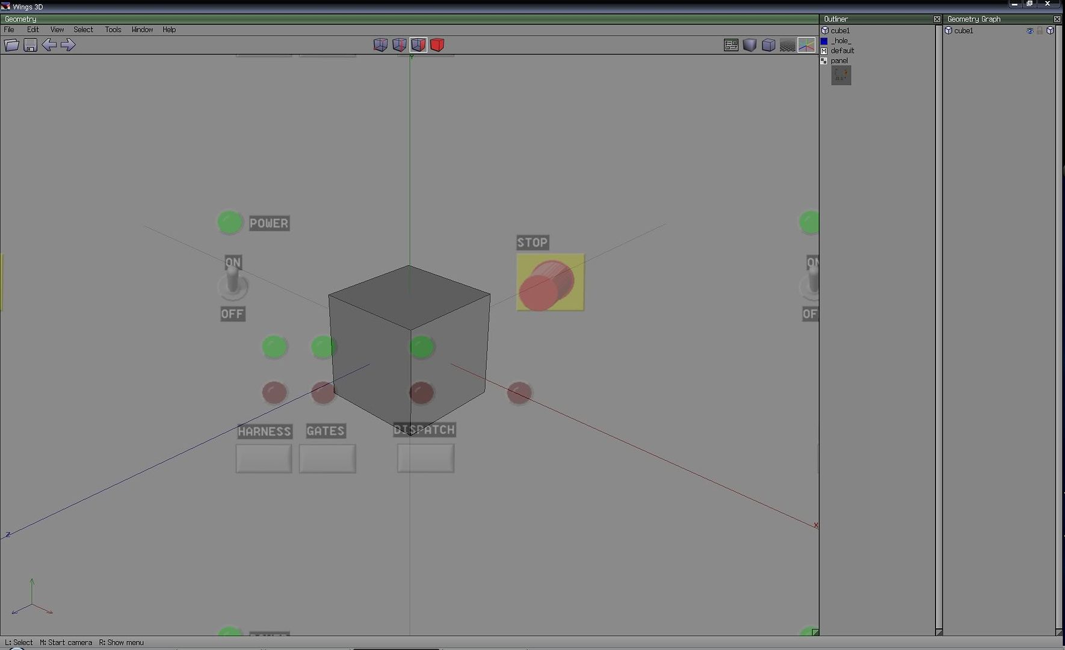Click the Redo right arrow icon
This screenshot has height=650, width=1065.
[x=68, y=45]
